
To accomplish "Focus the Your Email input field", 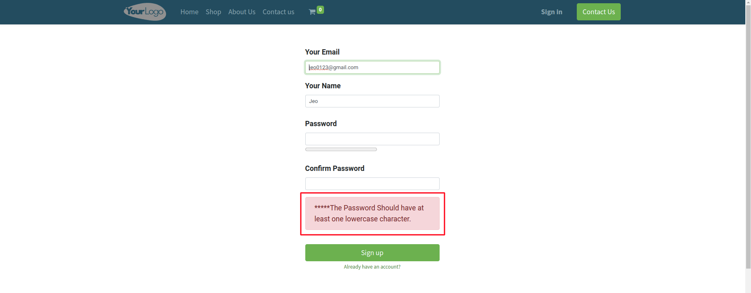I will pyautogui.click(x=372, y=68).
